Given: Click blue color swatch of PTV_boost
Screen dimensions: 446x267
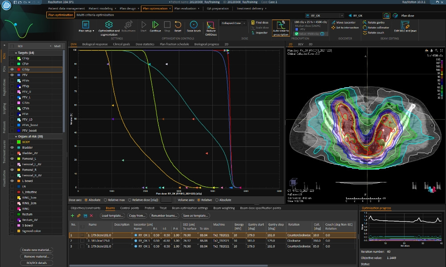Looking at the screenshot, I should (19, 131).
